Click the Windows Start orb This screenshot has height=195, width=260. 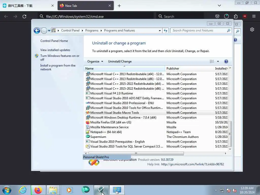coord(7,190)
